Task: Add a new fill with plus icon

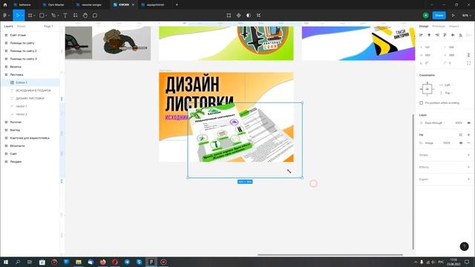Action: click(x=468, y=135)
